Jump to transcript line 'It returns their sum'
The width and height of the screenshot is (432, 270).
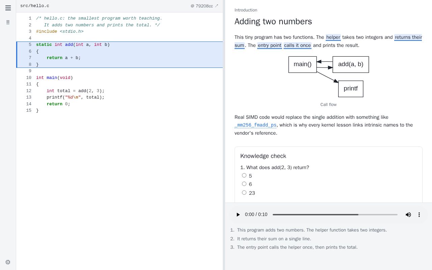pyautogui.click(x=274, y=239)
